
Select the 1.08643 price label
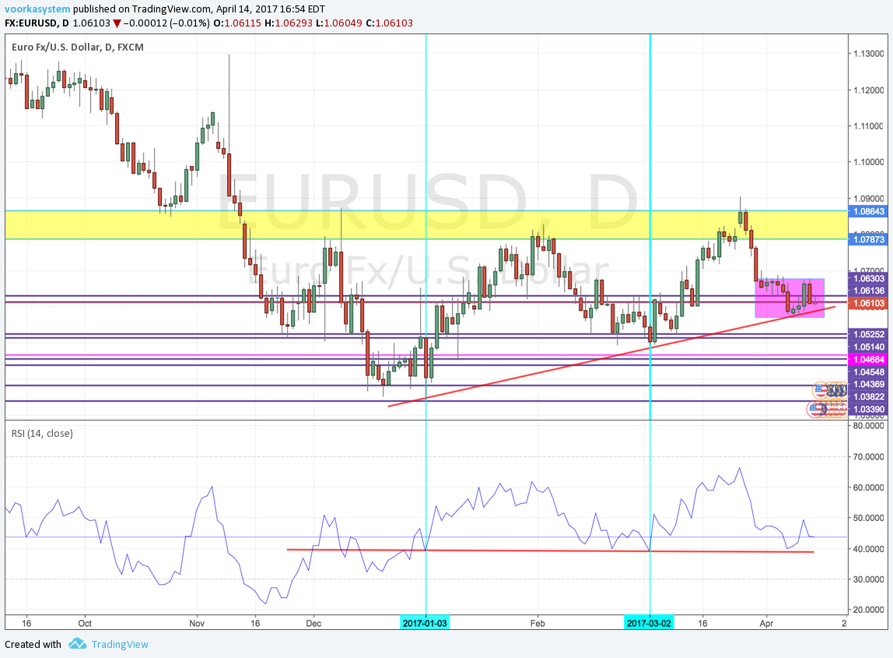tap(868, 212)
